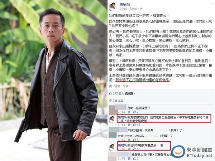The image size is (215, 161).
Task: Click the 讚 button under the post
Action: click(110, 86)
